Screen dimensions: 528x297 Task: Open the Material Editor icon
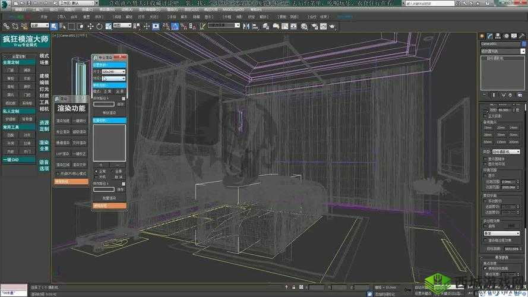tap(304, 26)
